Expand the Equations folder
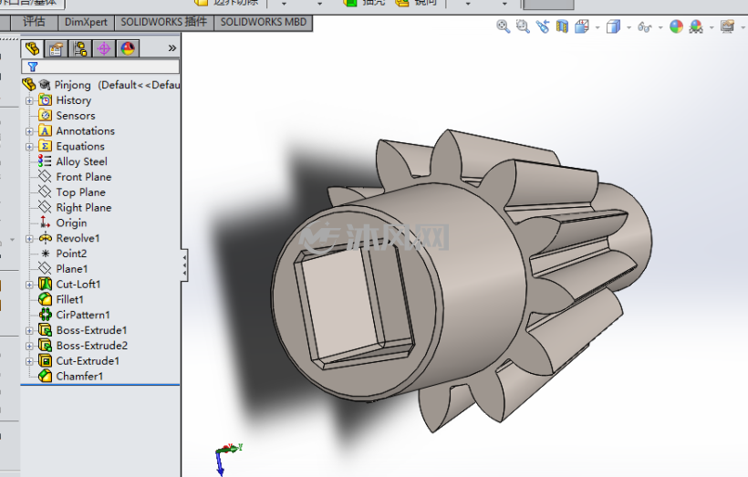Screen dimensions: 748x477 [29, 147]
